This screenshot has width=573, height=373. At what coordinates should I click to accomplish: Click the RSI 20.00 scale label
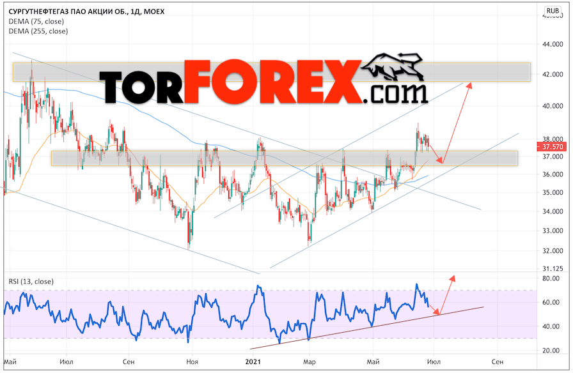pyautogui.click(x=551, y=351)
